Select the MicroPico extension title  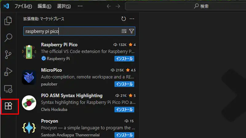coord(51,70)
